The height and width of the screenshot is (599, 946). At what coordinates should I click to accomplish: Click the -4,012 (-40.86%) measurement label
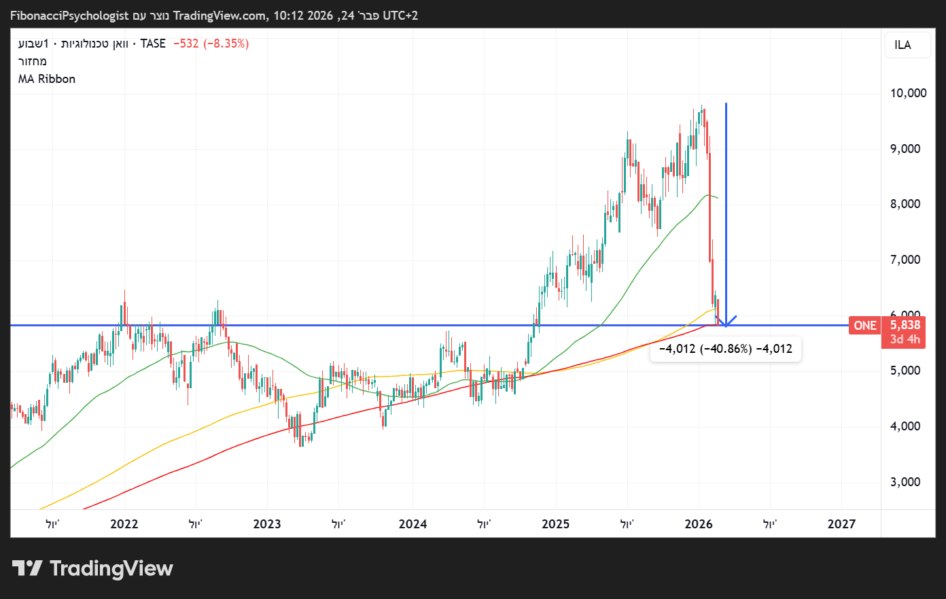tap(726, 349)
